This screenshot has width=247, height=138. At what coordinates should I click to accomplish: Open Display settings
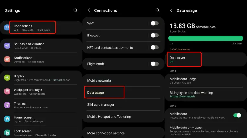[41, 78]
